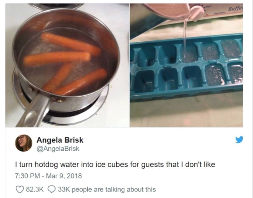Click the "Buffet" label in right photo
The width and height of the screenshot is (253, 198).
(235, 8)
